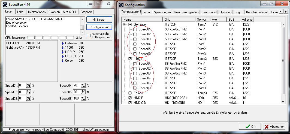
Task: Click the 'Gehäuse-FAN: 1230 RPM' reading
Action: tap(23, 48)
